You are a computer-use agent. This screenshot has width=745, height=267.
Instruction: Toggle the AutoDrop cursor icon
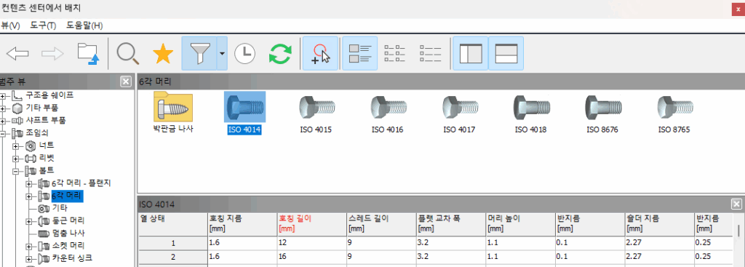pyautogui.click(x=320, y=53)
